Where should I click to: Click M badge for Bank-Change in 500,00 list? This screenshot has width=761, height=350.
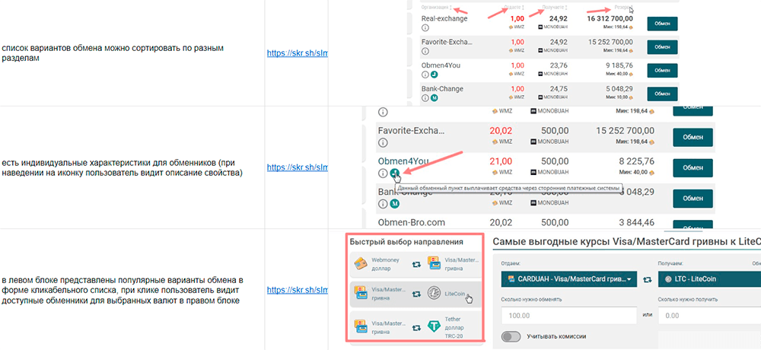(x=394, y=203)
